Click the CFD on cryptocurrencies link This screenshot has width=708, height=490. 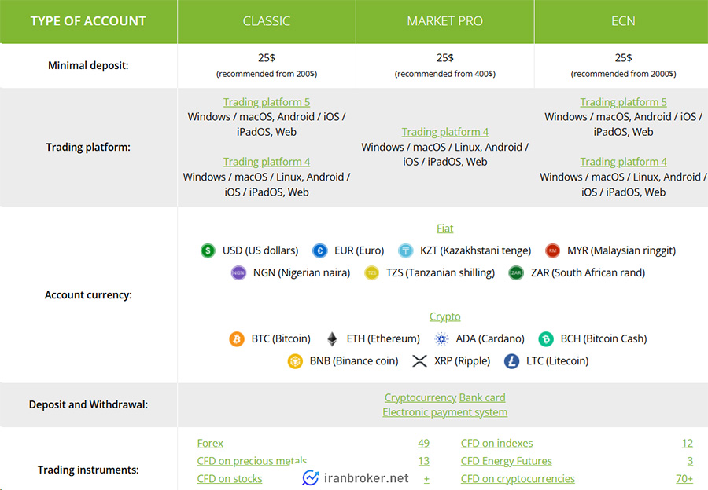click(518, 478)
